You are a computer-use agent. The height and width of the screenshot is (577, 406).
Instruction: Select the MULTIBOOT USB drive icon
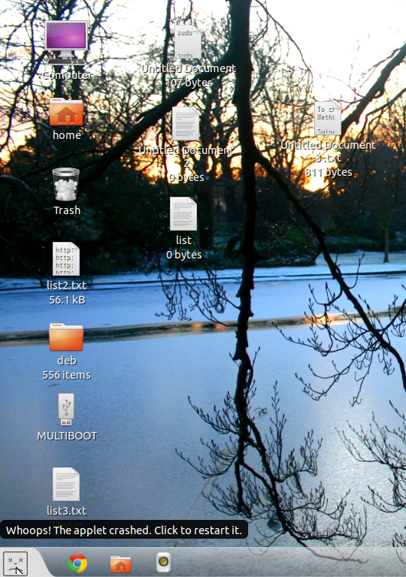click(x=66, y=409)
